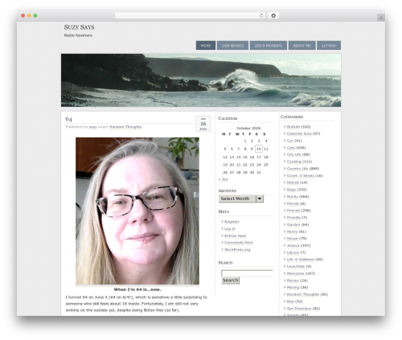402x340 pixels.
Task: Open the Jessica category
Action: pyautogui.click(x=293, y=245)
